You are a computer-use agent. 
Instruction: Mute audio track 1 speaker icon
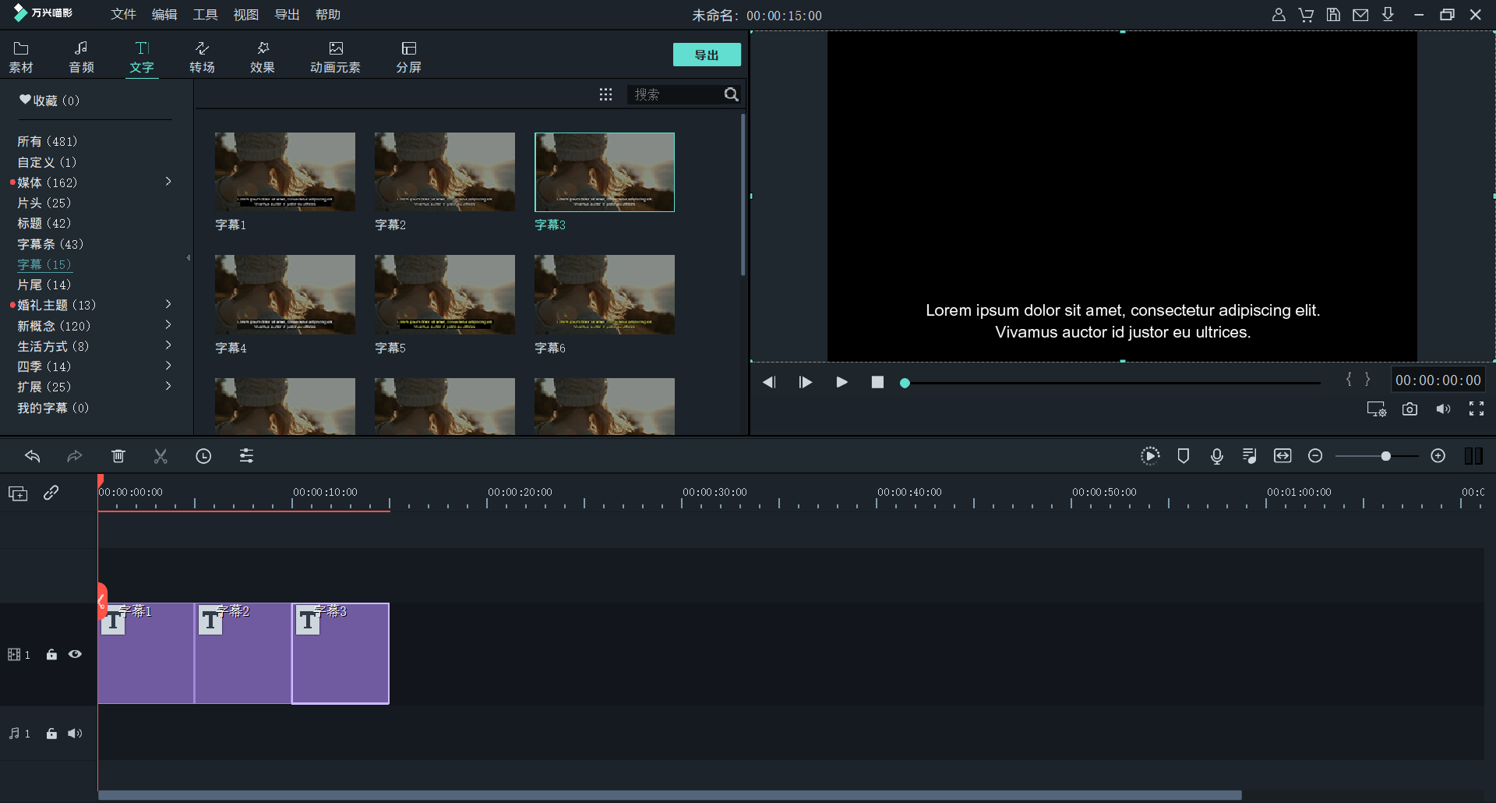pos(75,734)
